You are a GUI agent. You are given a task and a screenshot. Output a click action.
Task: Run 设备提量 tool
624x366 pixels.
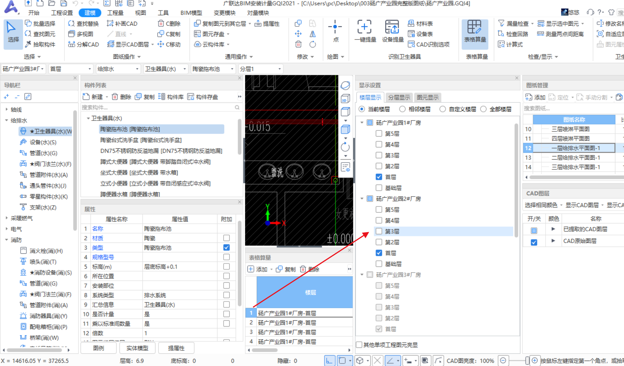[392, 31]
